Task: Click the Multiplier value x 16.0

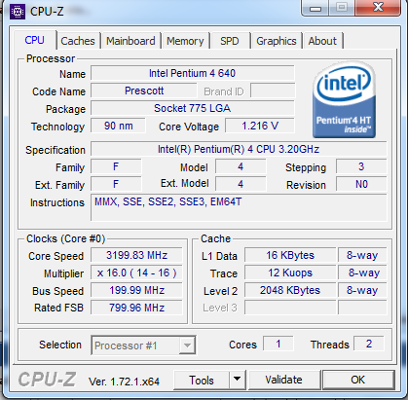Action: click(x=136, y=273)
